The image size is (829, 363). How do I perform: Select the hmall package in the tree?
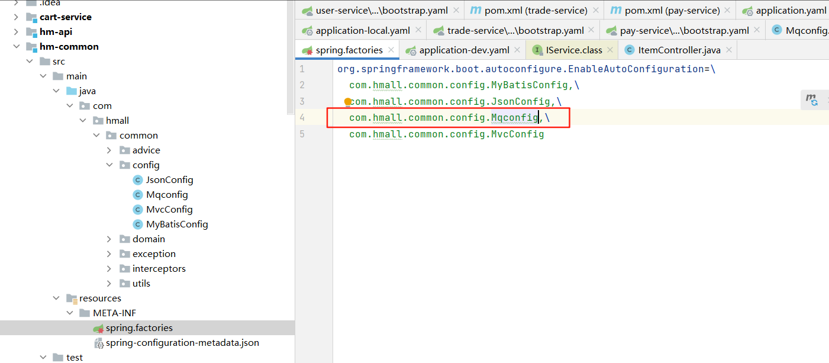tap(117, 121)
